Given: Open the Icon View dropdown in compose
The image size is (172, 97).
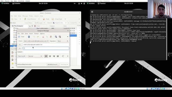Looking at the screenshot, I should pos(64,64).
